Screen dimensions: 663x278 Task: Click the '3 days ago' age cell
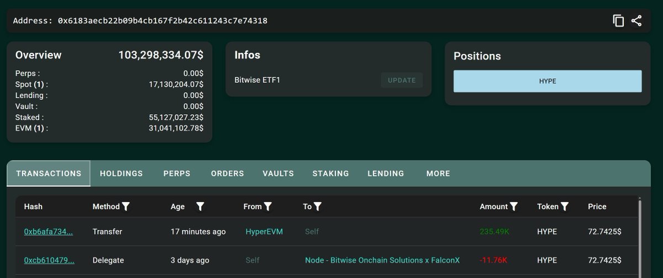coord(190,260)
